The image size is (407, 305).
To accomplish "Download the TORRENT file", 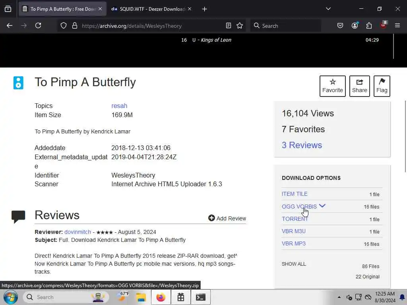I will point(295,219).
